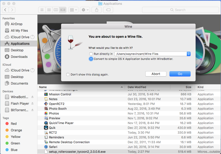Viewport: 221px width, 154px height.
Task: Click the Finder back arrow button
Action: click(5, 10)
